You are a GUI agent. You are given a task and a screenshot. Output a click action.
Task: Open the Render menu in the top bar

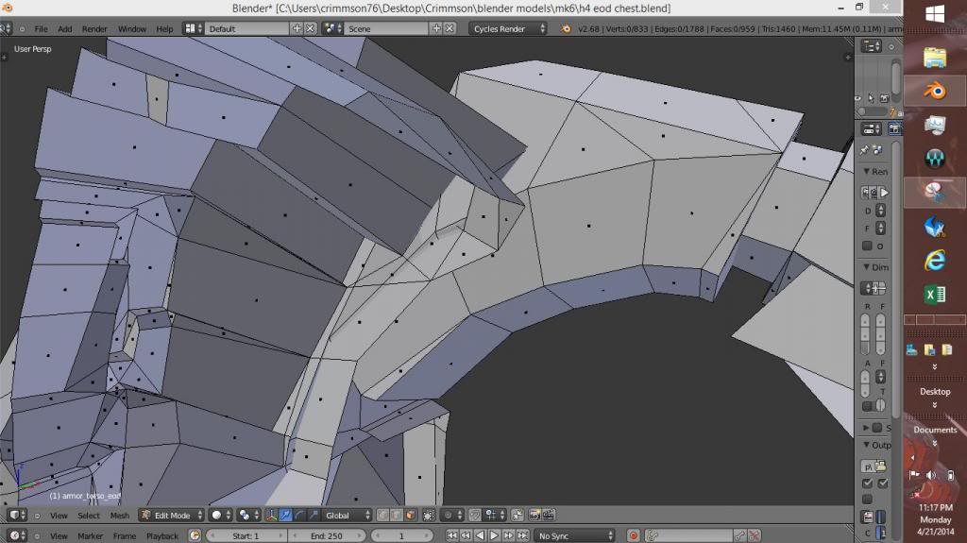click(94, 28)
